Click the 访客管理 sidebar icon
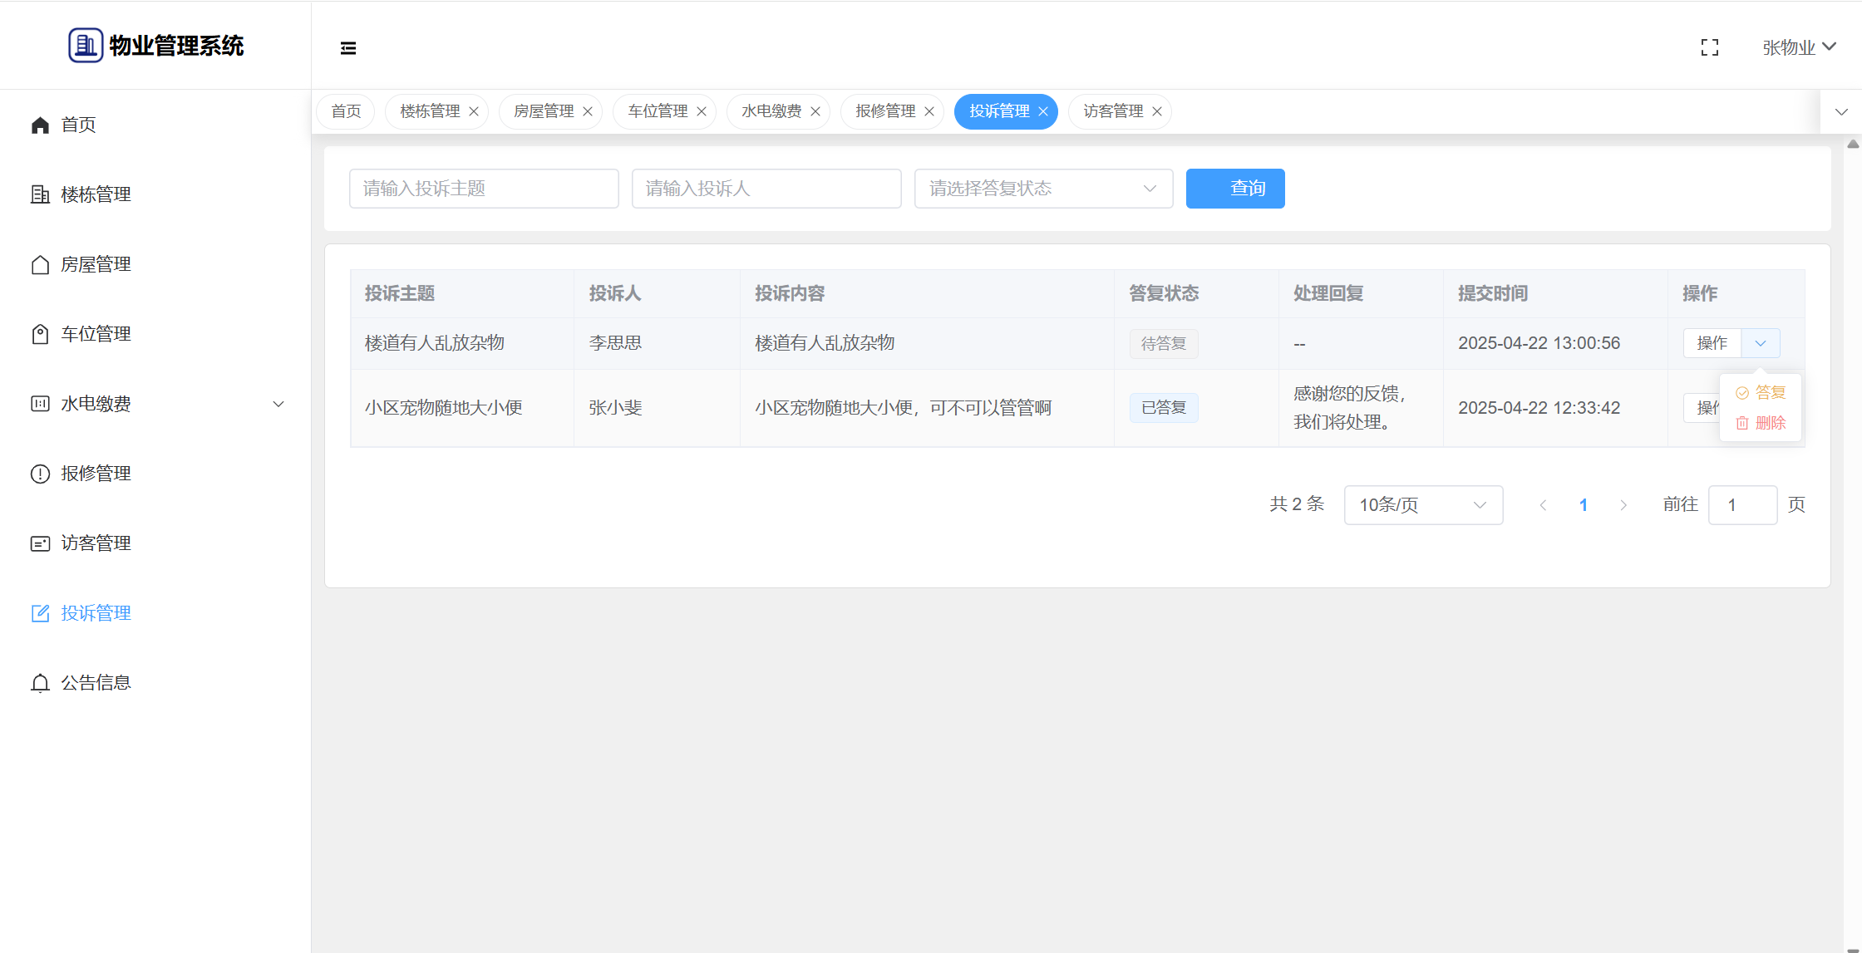The image size is (1862, 953). [x=40, y=543]
